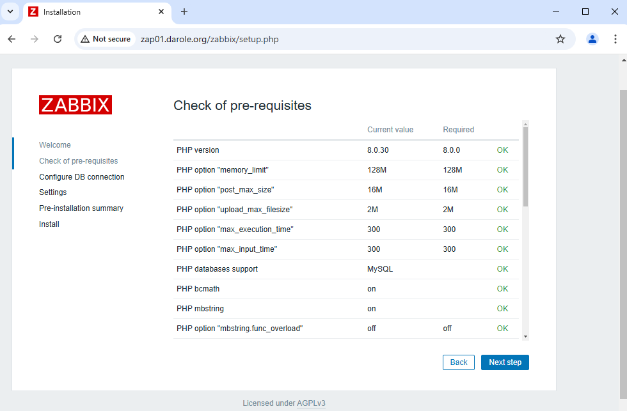Click the Current value column header
627x411 pixels.
pos(390,129)
